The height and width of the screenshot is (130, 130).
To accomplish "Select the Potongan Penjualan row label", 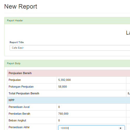I will pos(21,87).
